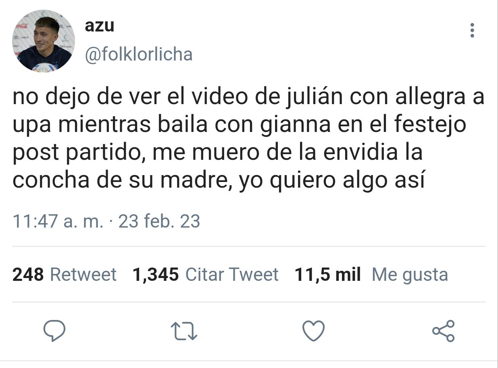The image size is (498, 368).
Task: Click the display name azu
Action: click(100, 26)
